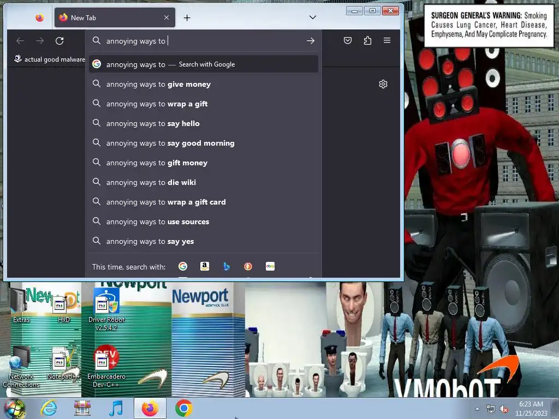The width and height of the screenshot is (559, 419).
Task: Close the New Tab tab
Action: tap(166, 17)
